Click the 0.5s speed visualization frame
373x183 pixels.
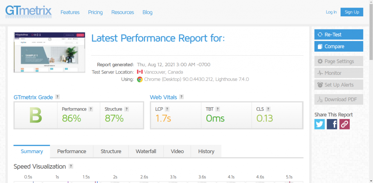click(28, 182)
